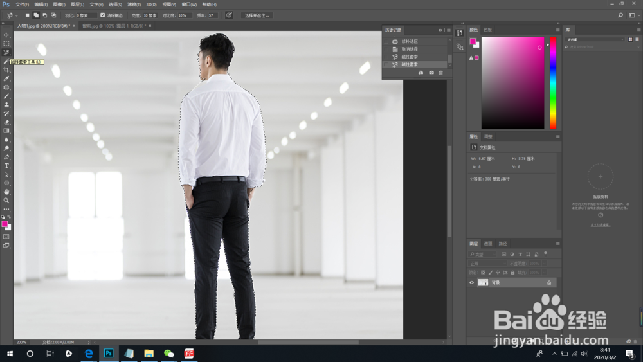Click lock transparent pixels icon
Screen dimensions: 643x362
pyautogui.click(x=483, y=272)
